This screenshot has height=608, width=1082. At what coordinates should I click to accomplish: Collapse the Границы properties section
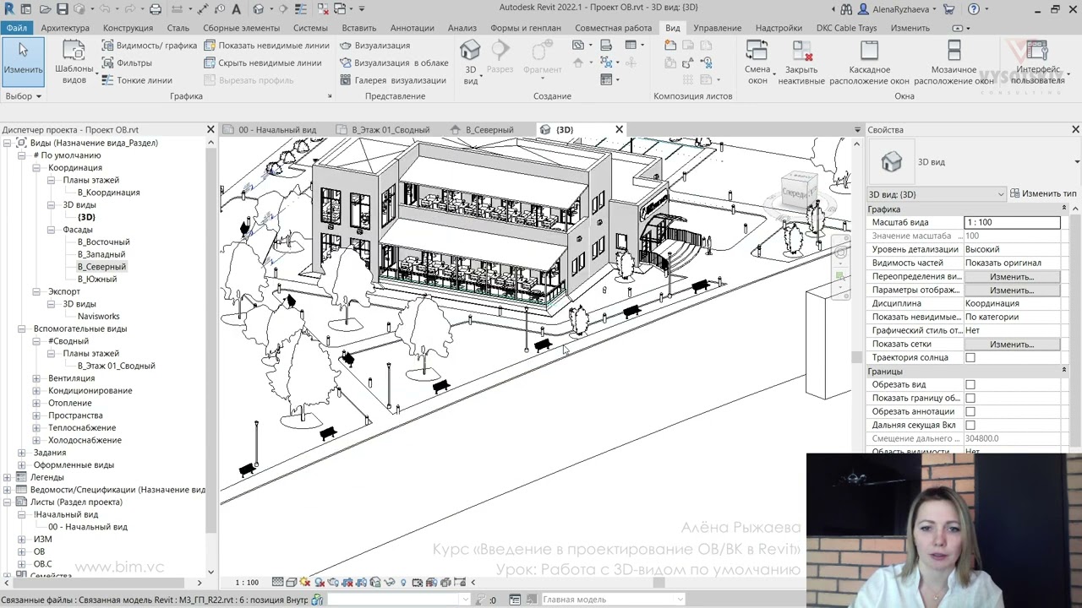pyautogui.click(x=1064, y=372)
